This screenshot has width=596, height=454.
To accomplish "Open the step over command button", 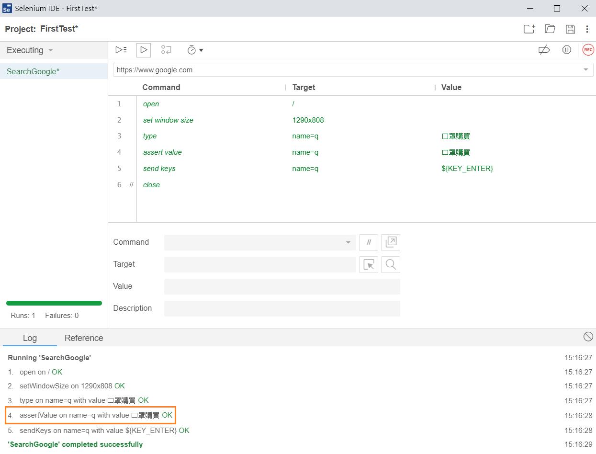I will (x=166, y=50).
